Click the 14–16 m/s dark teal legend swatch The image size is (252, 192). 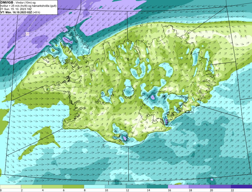coord(157,186)
